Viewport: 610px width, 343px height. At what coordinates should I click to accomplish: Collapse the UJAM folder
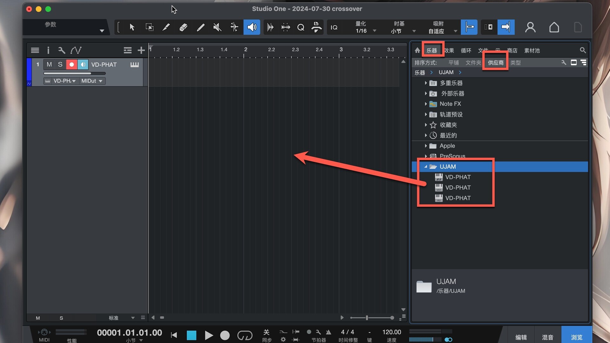[425, 166]
